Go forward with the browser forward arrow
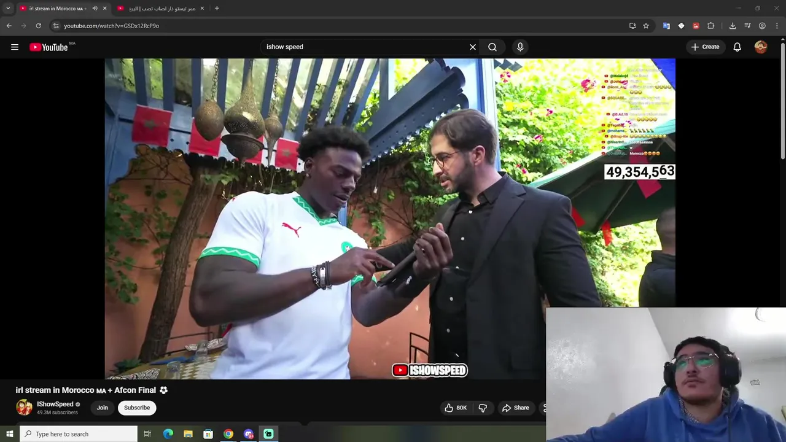786x442 pixels. click(23, 26)
